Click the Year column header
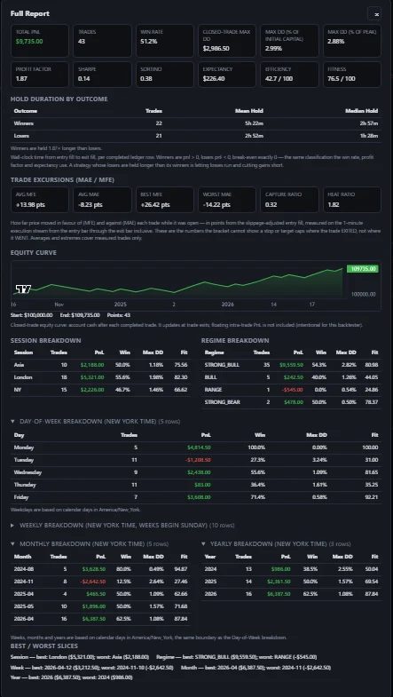 (210, 557)
